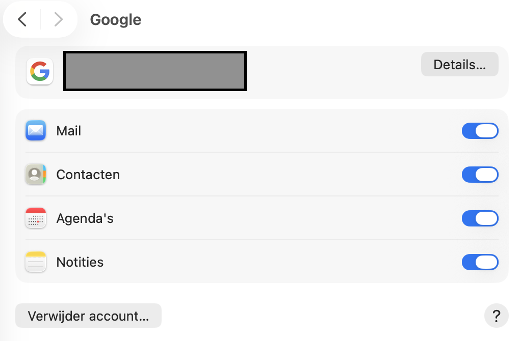Click the Contacten label text

(88, 175)
